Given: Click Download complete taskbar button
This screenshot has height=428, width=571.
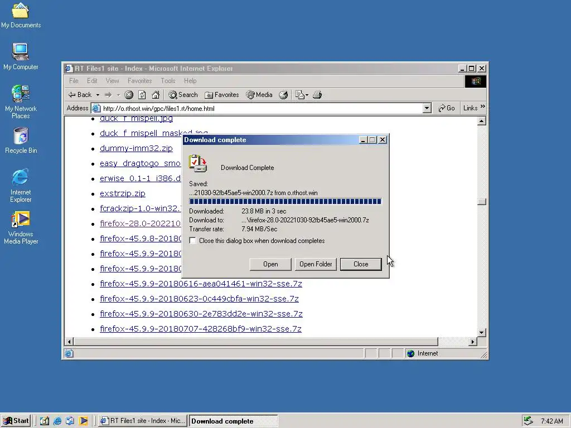Looking at the screenshot, I should (234, 421).
